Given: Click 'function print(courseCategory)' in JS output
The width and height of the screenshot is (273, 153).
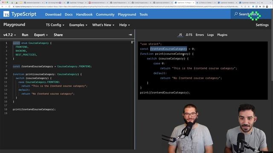Looking at the screenshot, I should [x=165, y=54].
